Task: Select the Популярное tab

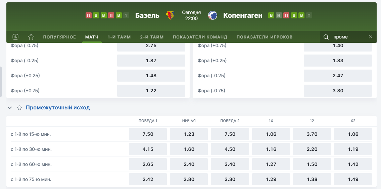Action: pyautogui.click(x=60, y=37)
